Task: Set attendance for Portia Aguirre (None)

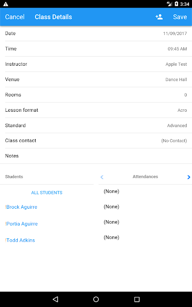Action: click(x=111, y=222)
